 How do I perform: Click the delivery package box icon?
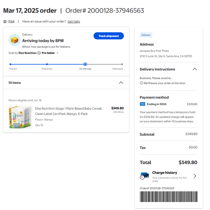pyautogui.click(x=15, y=40)
